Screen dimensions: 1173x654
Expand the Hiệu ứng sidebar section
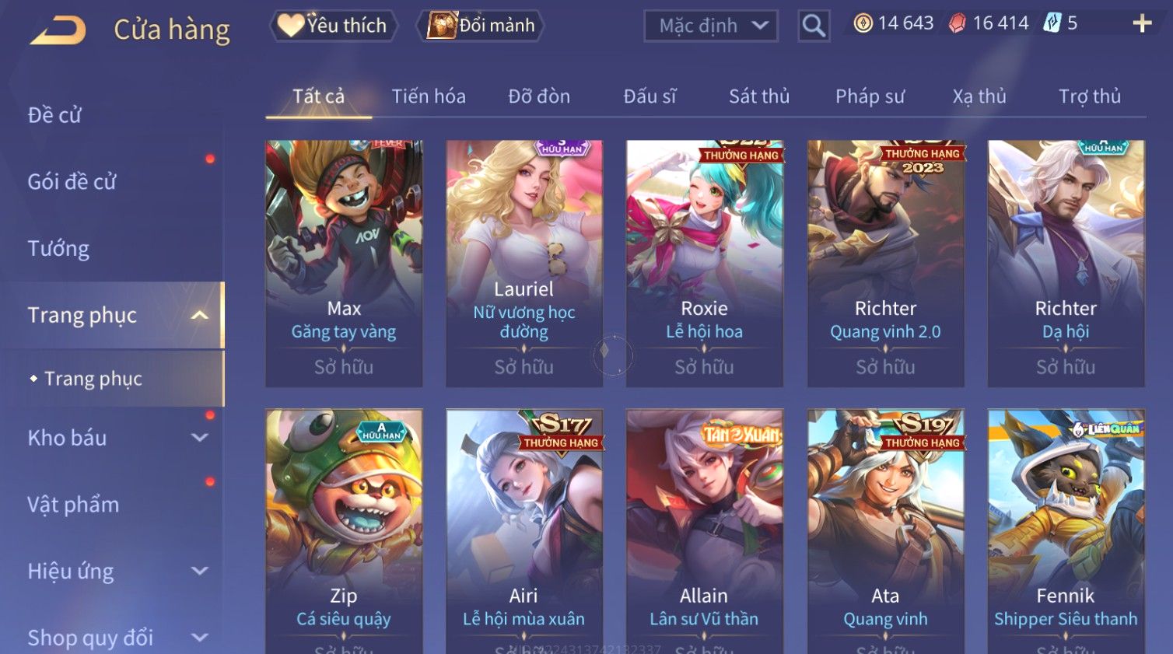(200, 571)
